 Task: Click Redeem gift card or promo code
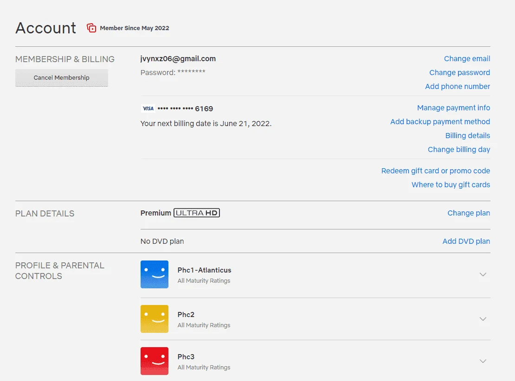(435, 171)
